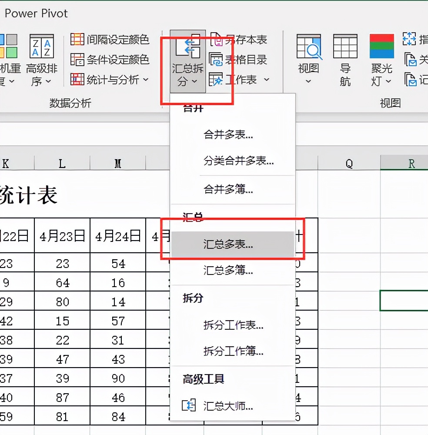Expand the 视图 dropdown arrow
428x435 pixels.
308,81
